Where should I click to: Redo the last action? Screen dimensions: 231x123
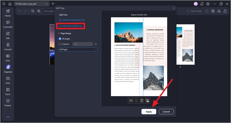point(25,11)
